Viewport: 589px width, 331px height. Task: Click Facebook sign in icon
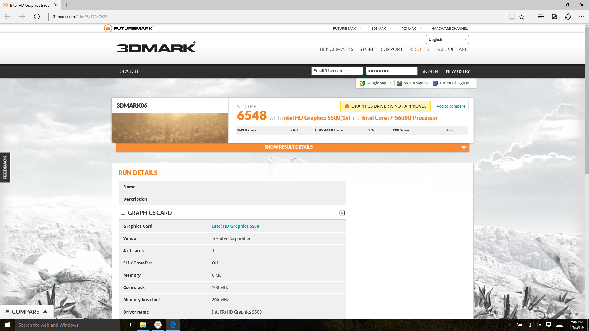(435, 83)
